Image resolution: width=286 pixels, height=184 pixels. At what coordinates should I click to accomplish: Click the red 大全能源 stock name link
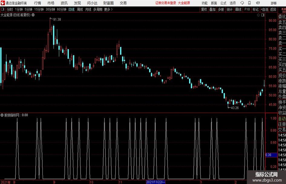point(184,3)
